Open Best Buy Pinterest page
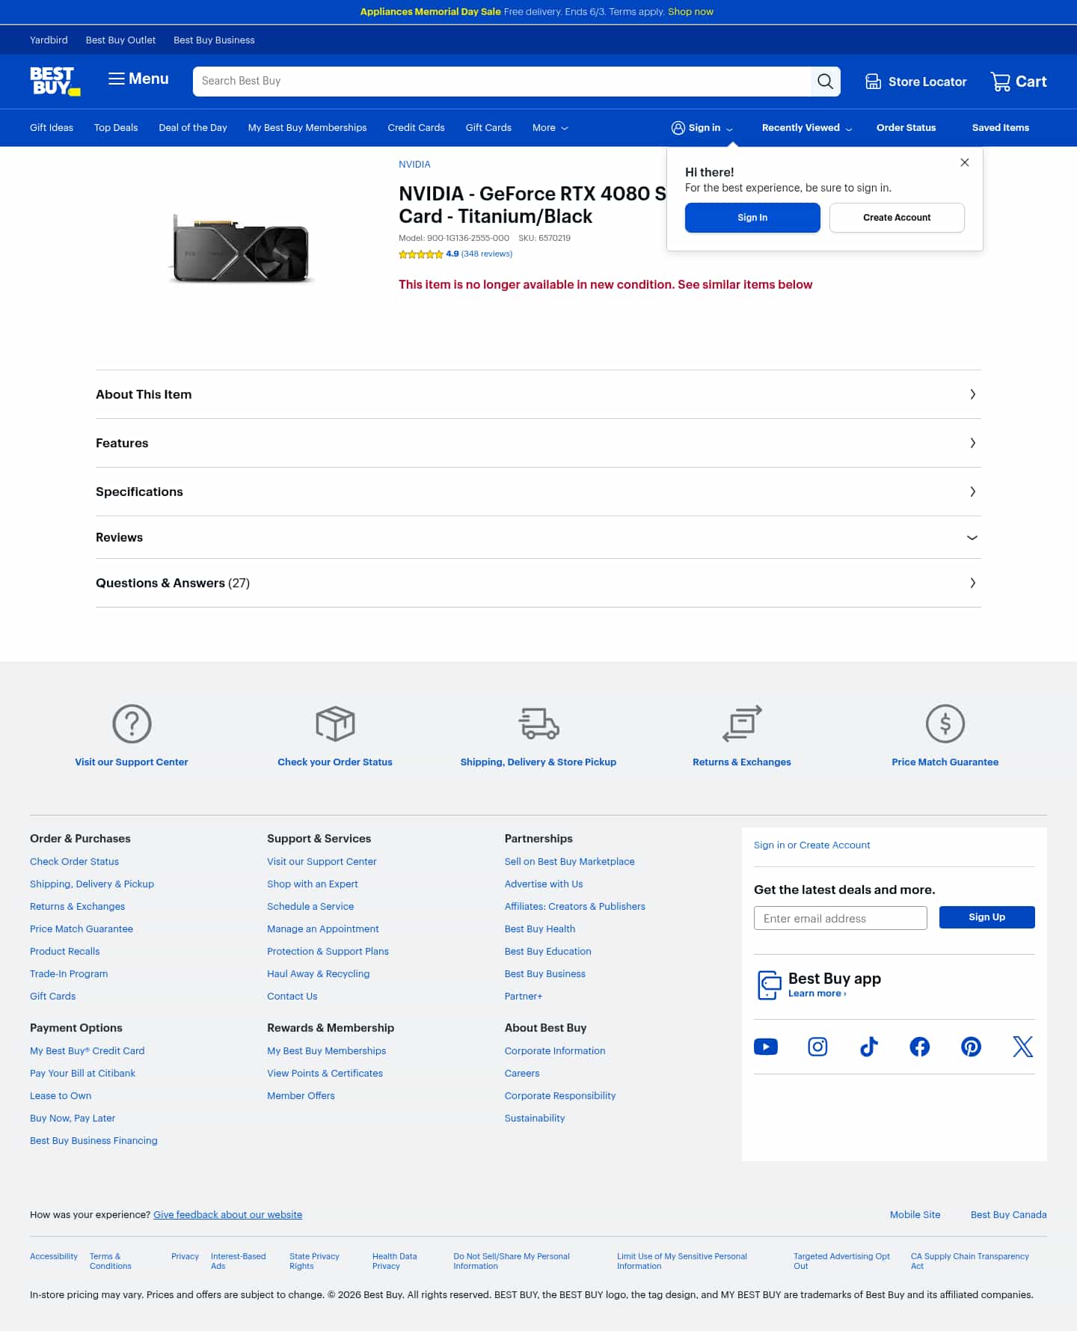The height and width of the screenshot is (1331, 1077). click(x=971, y=1047)
